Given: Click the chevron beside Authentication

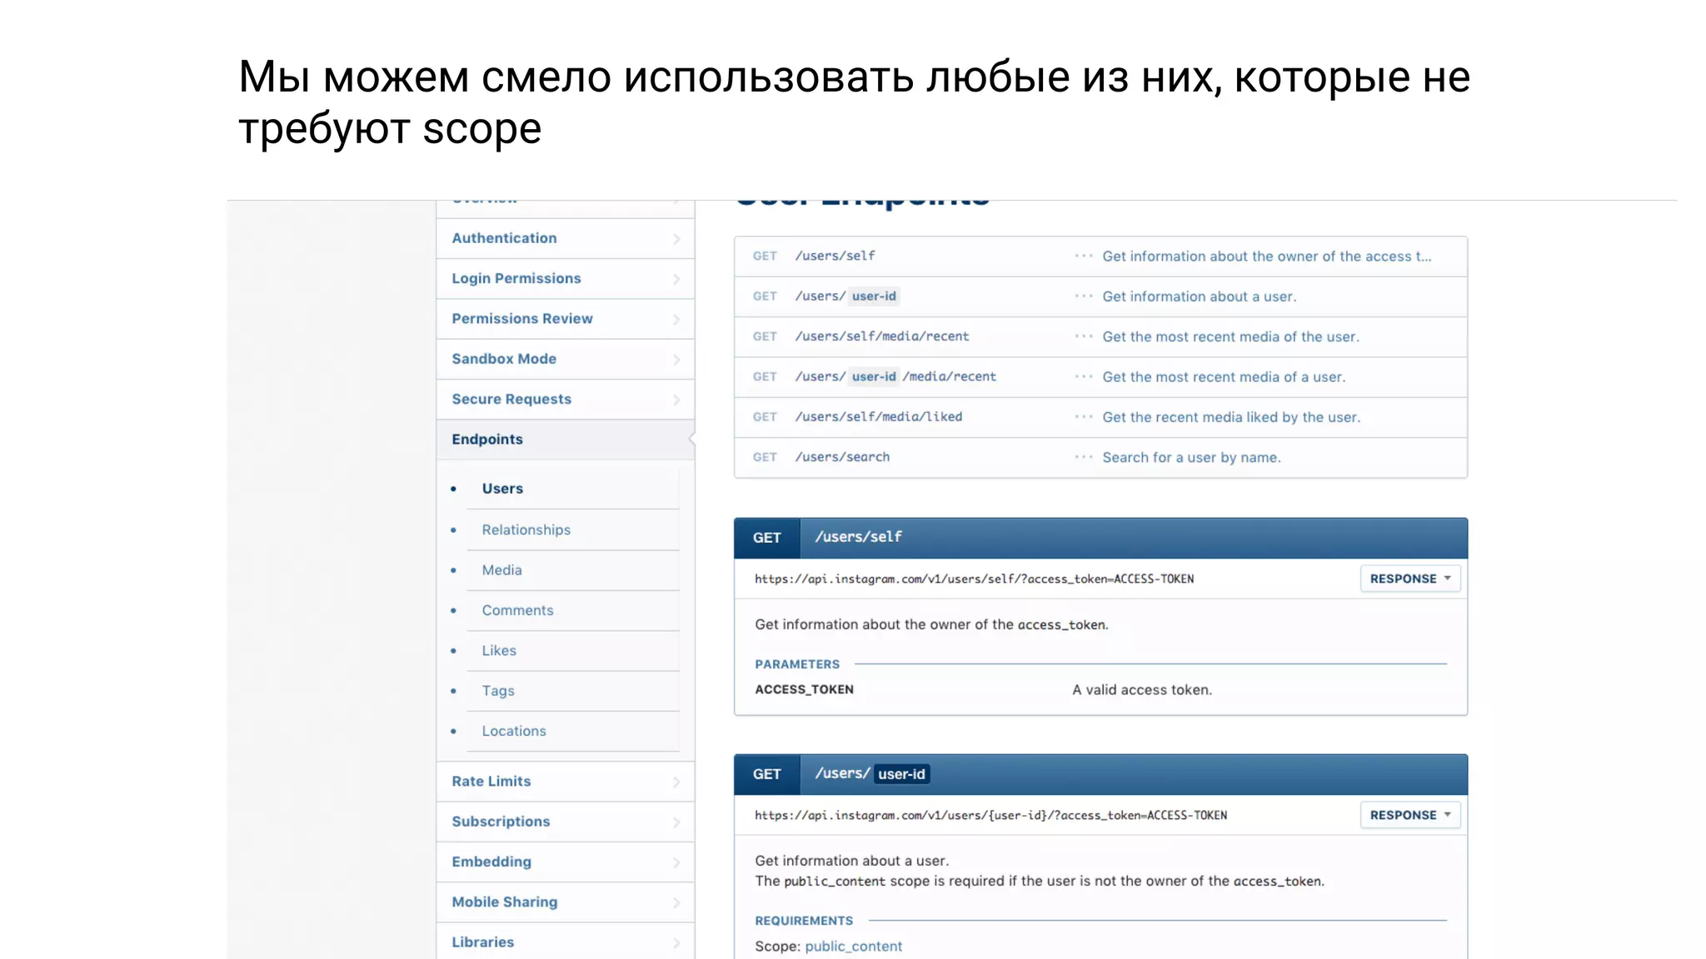Looking at the screenshot, I should (x=676, y=239).
